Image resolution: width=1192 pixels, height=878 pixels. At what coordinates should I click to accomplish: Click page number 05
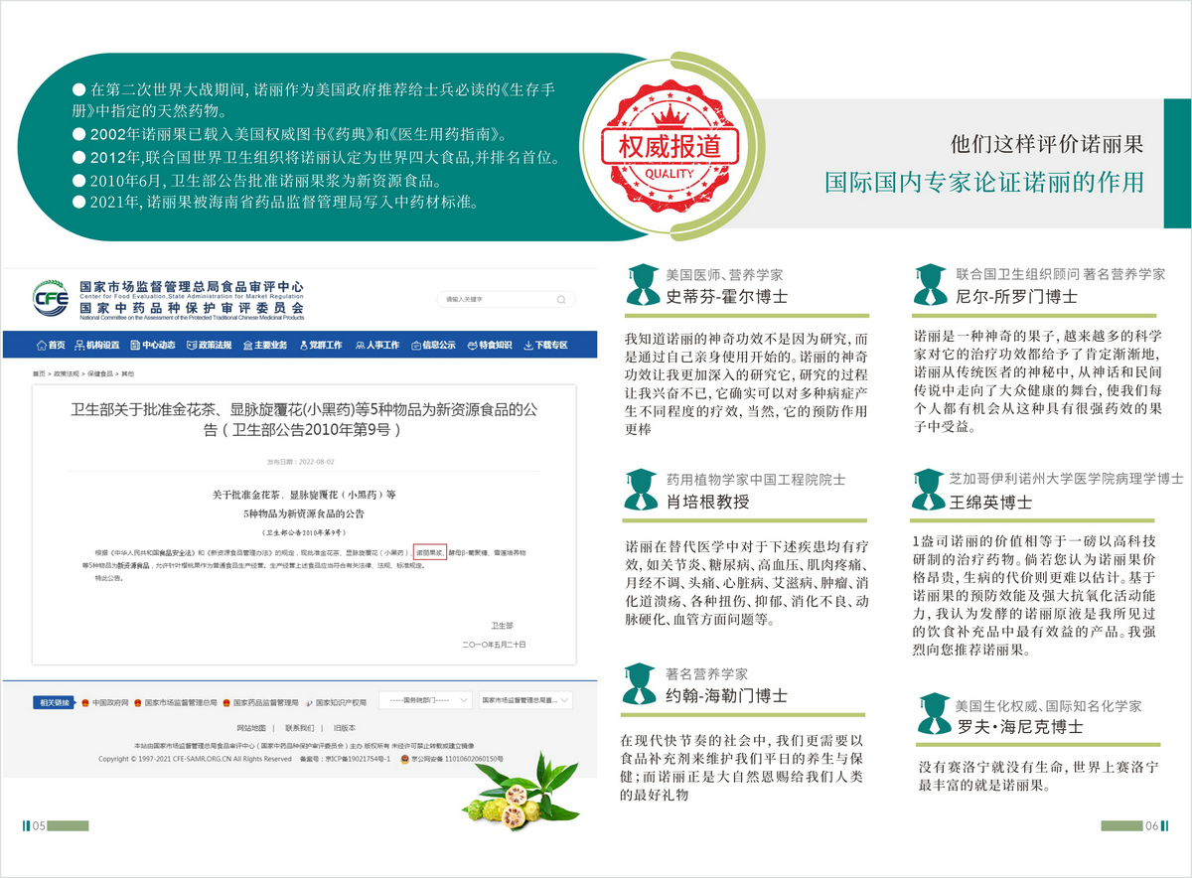click(x=40, y=825)
